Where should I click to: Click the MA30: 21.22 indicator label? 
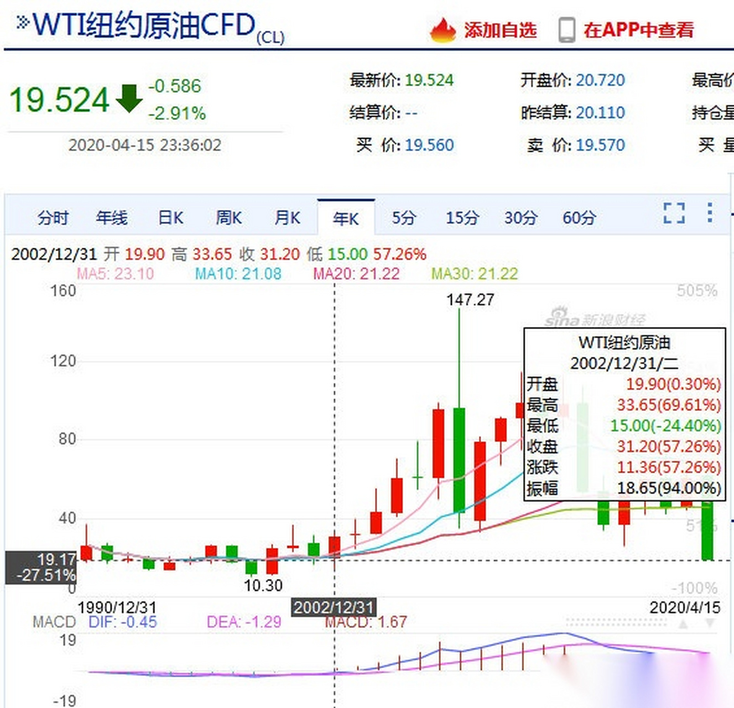click(x=475, y=274)
